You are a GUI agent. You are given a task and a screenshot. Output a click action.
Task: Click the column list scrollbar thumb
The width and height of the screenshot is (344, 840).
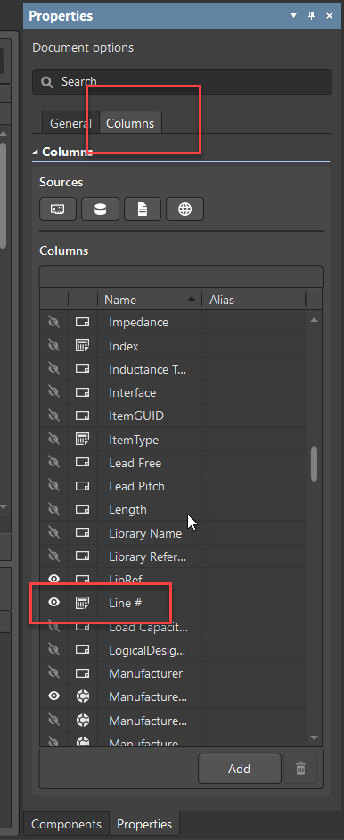[314, 464]
